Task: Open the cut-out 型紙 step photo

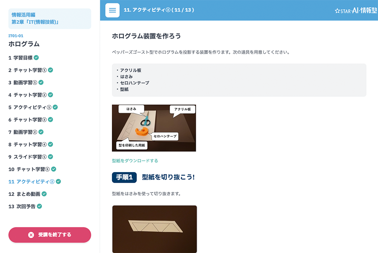Action: (x=155, y=229)
